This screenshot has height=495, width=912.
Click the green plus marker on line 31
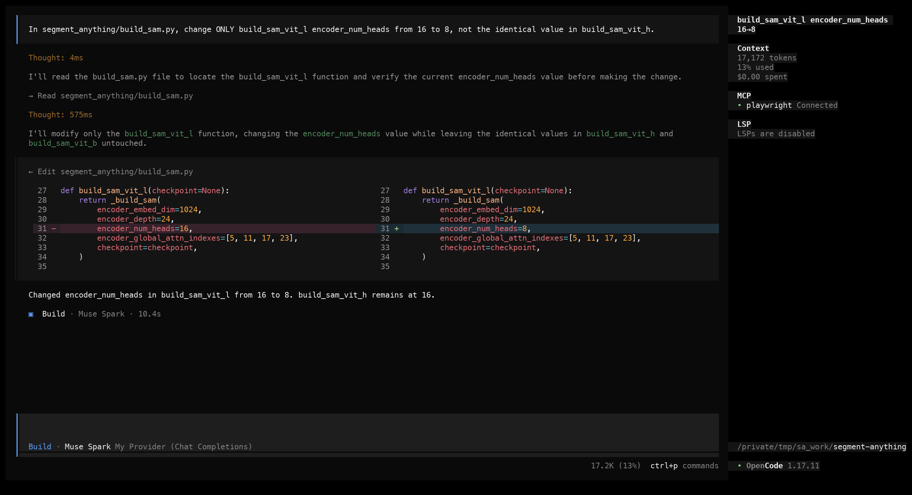click(396, 228)
